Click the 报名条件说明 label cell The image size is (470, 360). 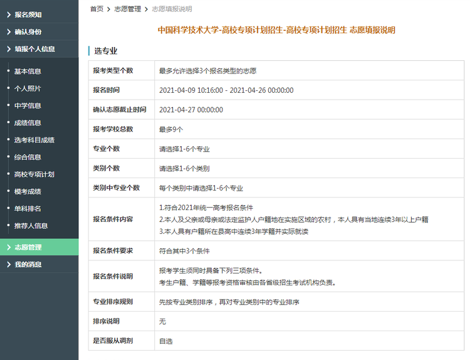coord(122,276)
